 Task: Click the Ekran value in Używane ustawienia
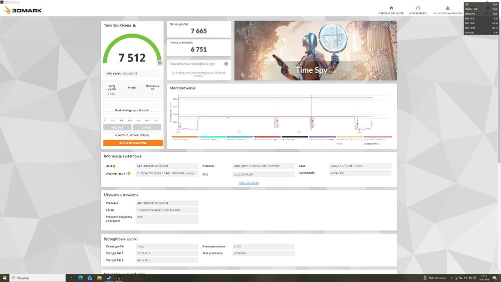point(167,210)
